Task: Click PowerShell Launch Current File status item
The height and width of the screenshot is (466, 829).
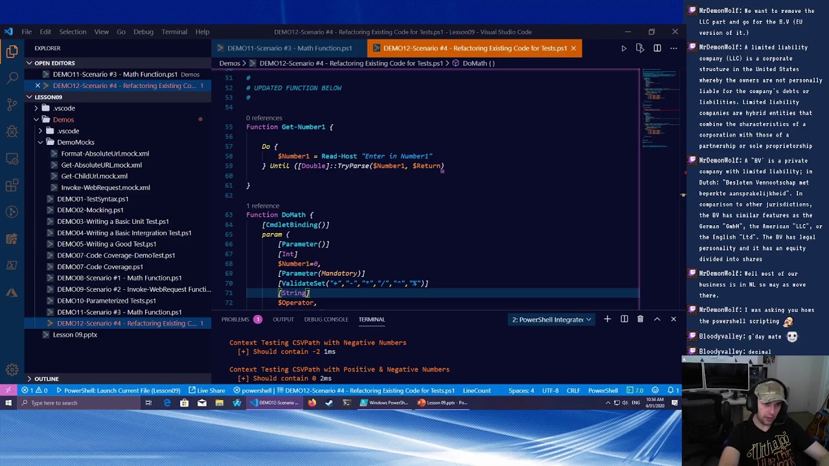Action: [x=118, y=390]
